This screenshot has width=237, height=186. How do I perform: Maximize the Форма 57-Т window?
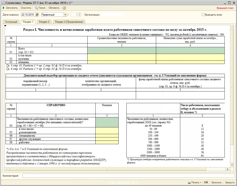[x=229, y=3]
